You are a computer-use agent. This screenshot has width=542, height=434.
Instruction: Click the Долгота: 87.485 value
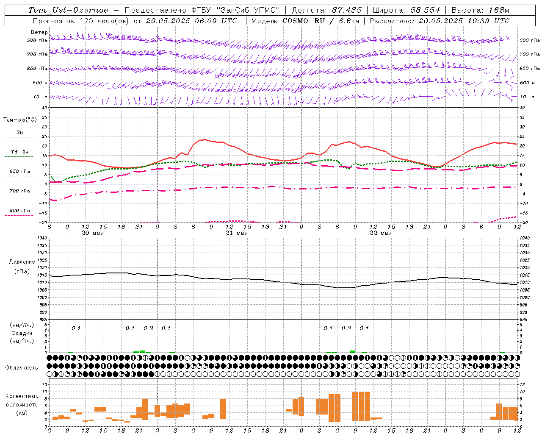[327, 10]
